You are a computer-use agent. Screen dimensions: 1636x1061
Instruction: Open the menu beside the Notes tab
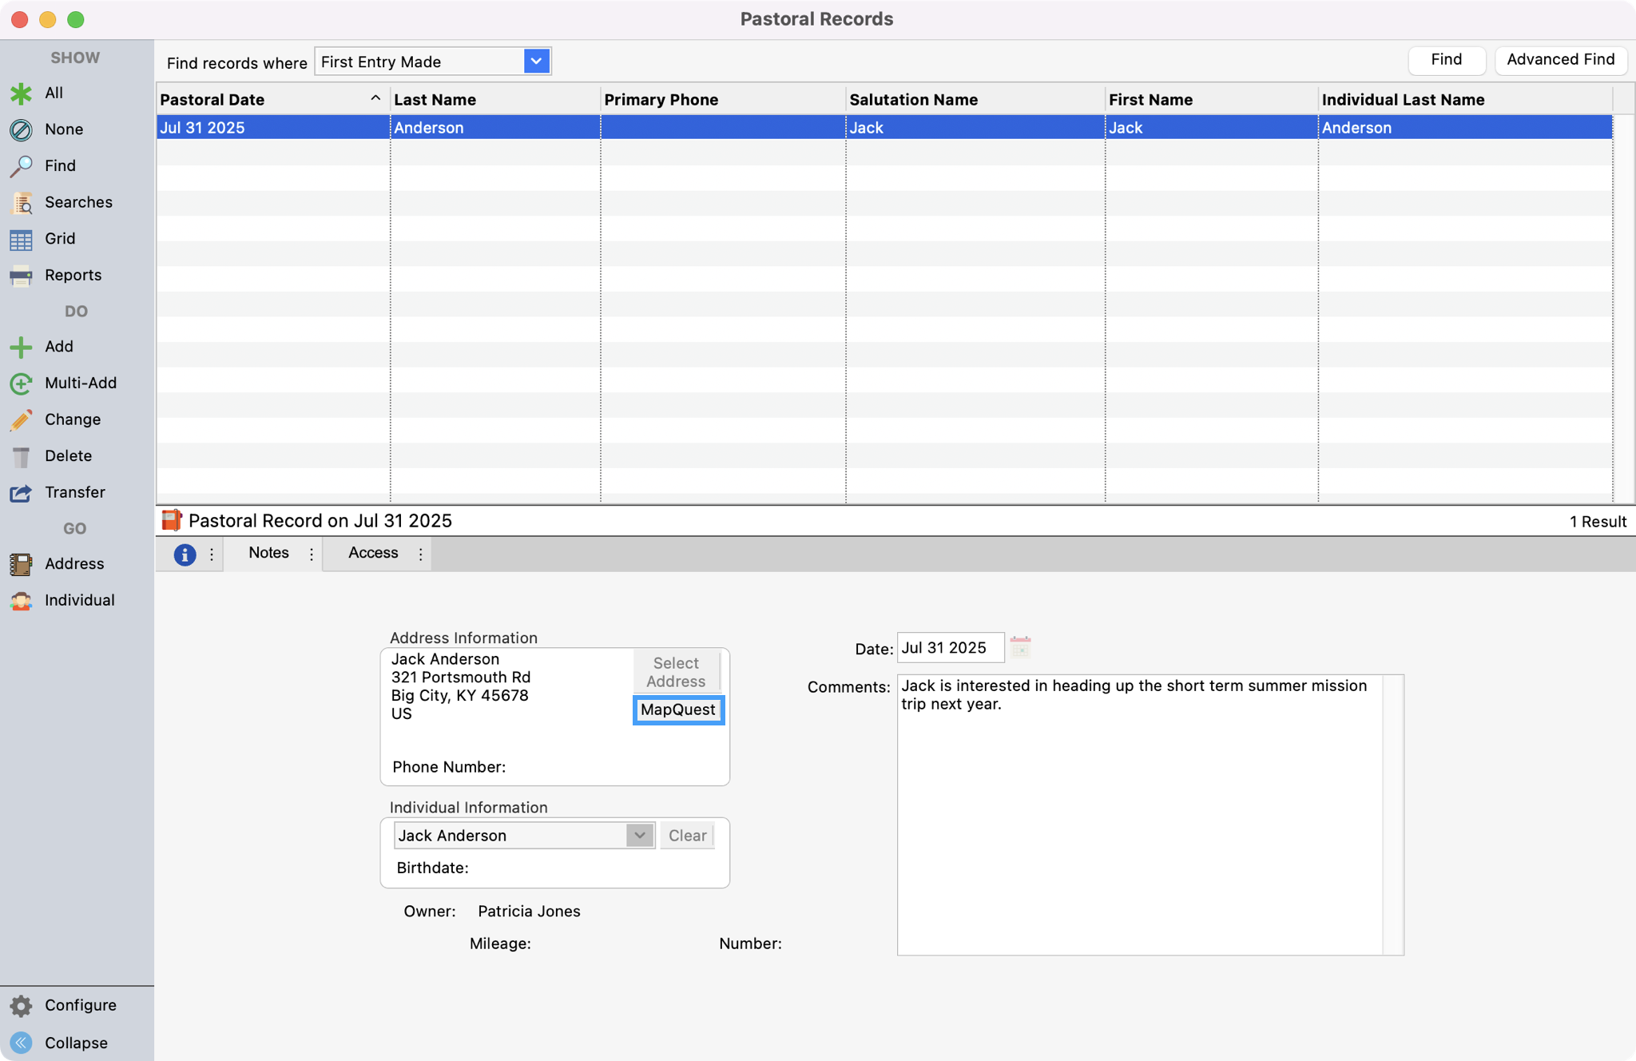[x=312, y=553]
